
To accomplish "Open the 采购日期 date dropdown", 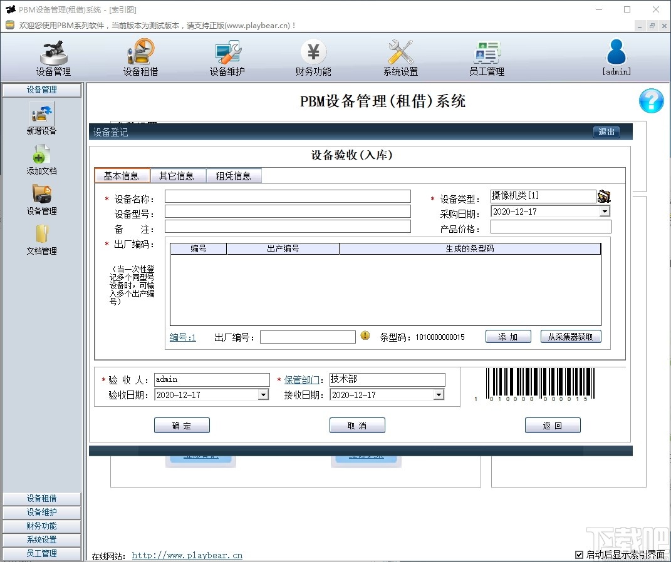I will (605, 211).
